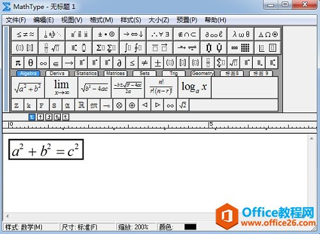This screenshot has height=234, width=320.
Task: Insert the right triangle ▷ symbol
Action: click(157, 105)
